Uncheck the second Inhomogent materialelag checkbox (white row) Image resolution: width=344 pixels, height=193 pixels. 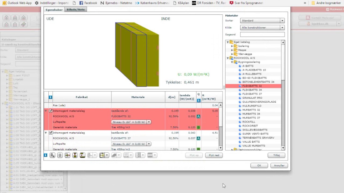[x=51, y=133]
